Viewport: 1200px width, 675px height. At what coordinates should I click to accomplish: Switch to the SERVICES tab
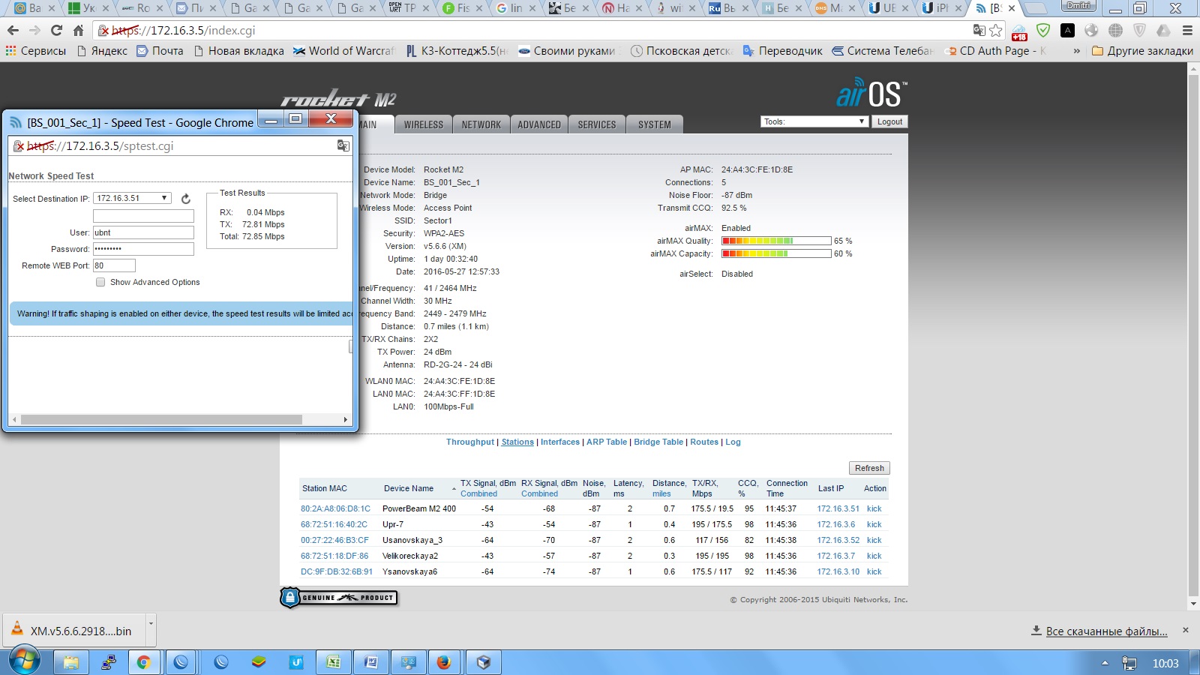pos(597,124)
